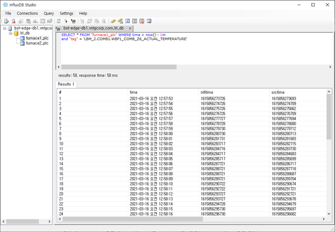Viewport: 335px width, 232px height.
Task: Click the green play with windows icon
Action: (x=73, y=21)
